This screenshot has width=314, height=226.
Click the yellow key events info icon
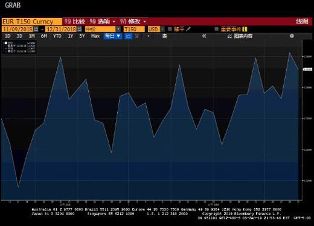(x=245, y=30)
